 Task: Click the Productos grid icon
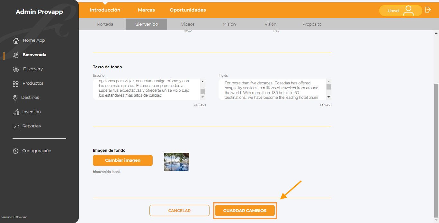[15, 84]
